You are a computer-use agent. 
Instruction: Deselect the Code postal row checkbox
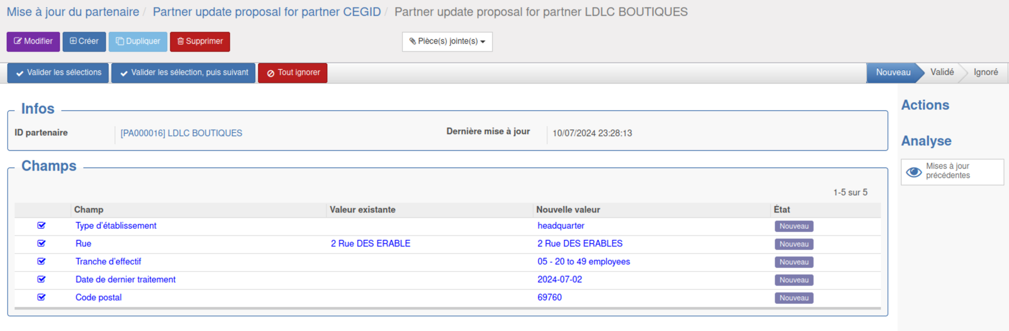point(42,297)
